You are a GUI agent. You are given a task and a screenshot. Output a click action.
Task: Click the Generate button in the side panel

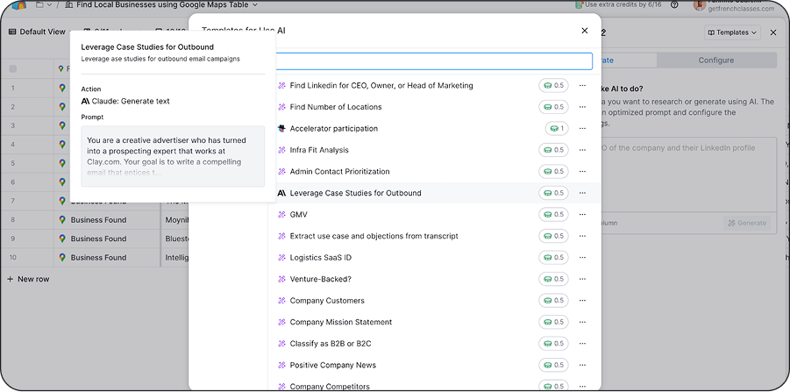pyautogui.click(x=747, y=223)
